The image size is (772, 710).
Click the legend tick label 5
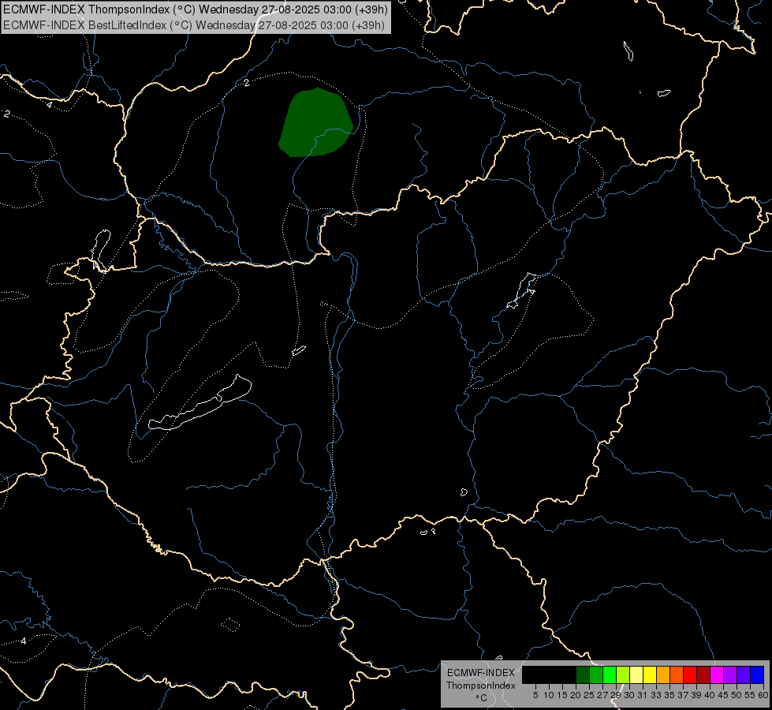coord(535,695)
